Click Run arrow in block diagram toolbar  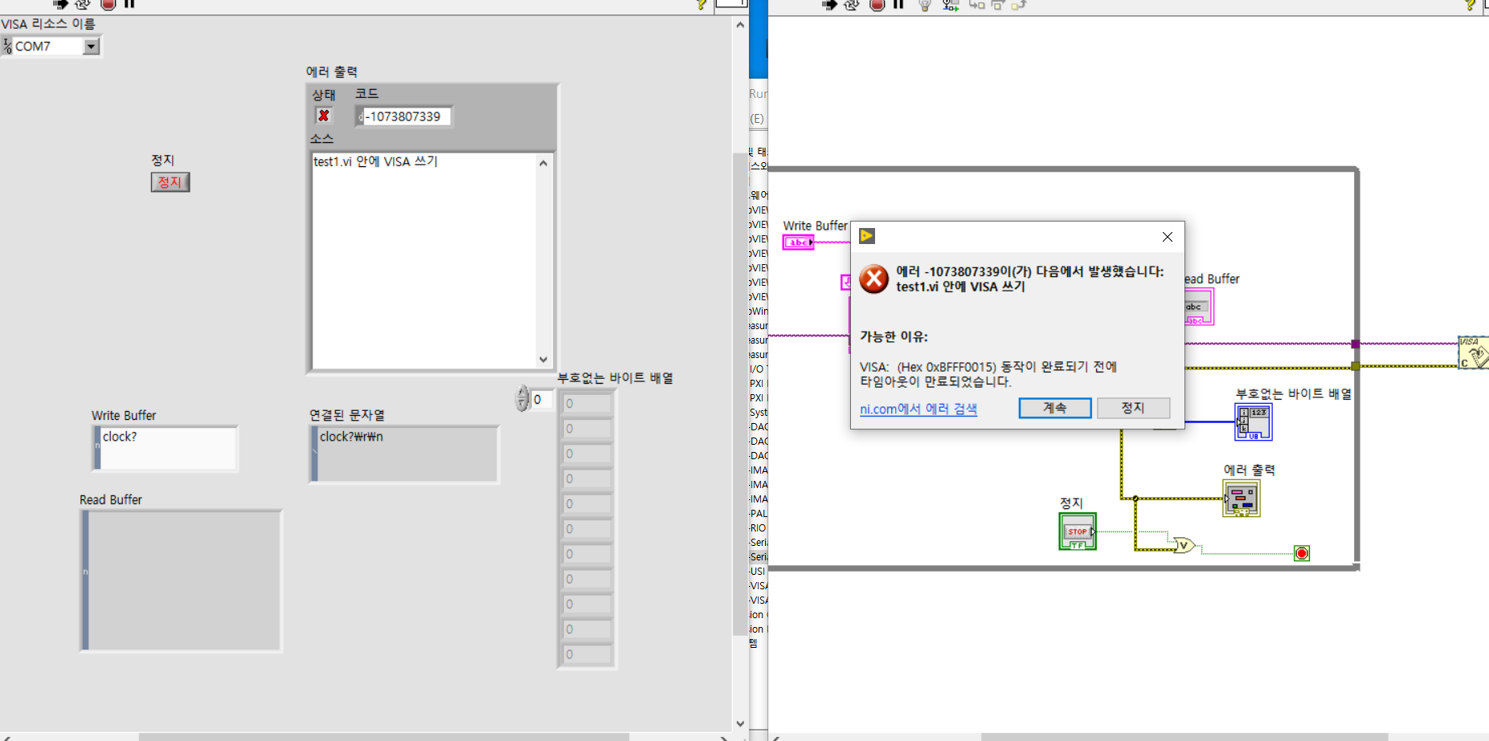click(830, 4)
